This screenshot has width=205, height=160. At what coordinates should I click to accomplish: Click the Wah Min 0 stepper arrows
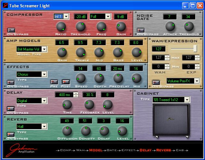[167, 66]
